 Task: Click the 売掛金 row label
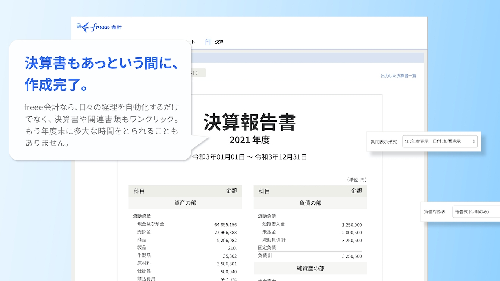[x=144, y=232]
